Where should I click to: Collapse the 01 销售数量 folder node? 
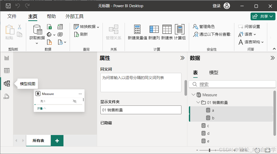198,102
